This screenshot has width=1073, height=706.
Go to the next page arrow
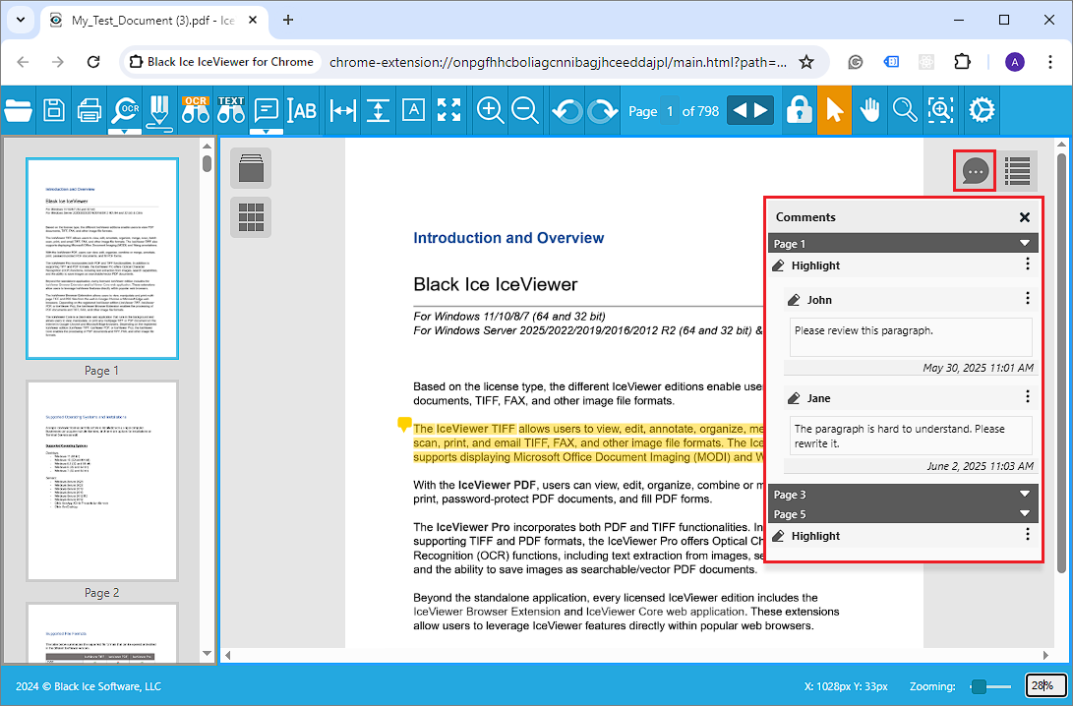[761, 110]
